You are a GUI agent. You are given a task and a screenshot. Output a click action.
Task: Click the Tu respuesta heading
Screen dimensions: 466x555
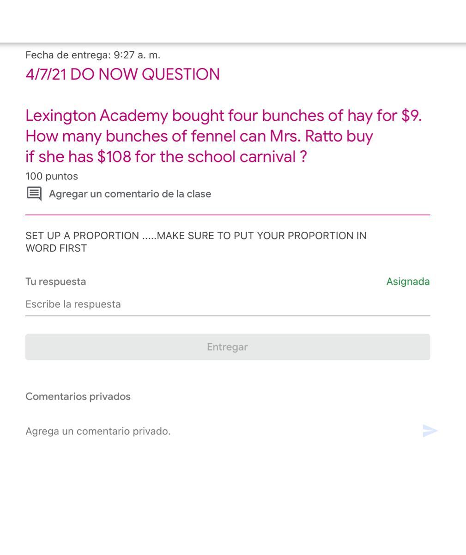(x=55, y=281)
